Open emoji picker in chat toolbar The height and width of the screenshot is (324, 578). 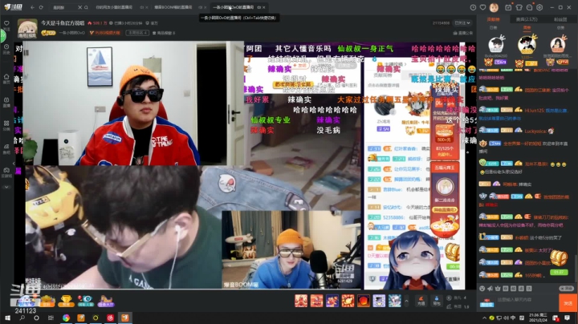click(482, 288)
